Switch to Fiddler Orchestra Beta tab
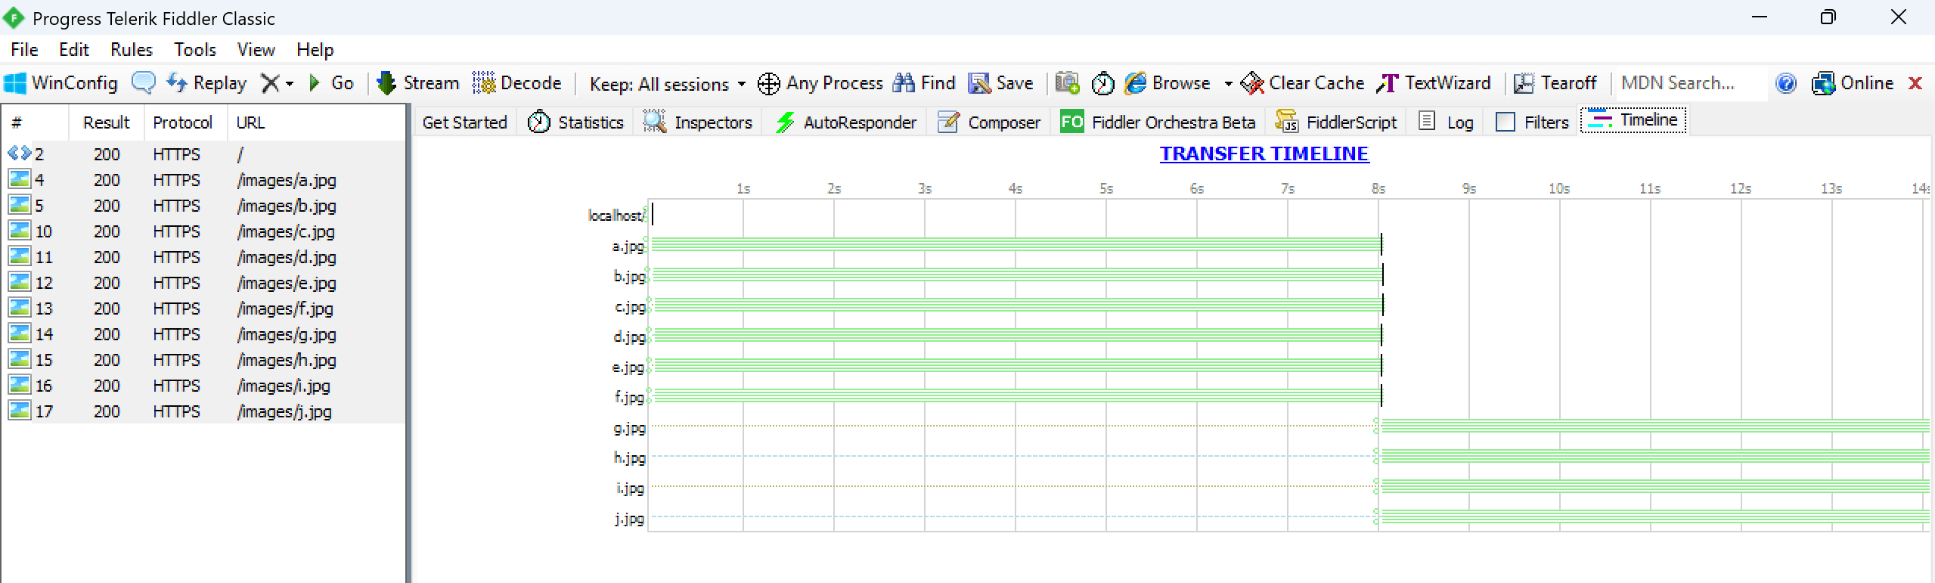Screen dimensions: 1935x583 pyautogui.click(x=1158, y=122)
